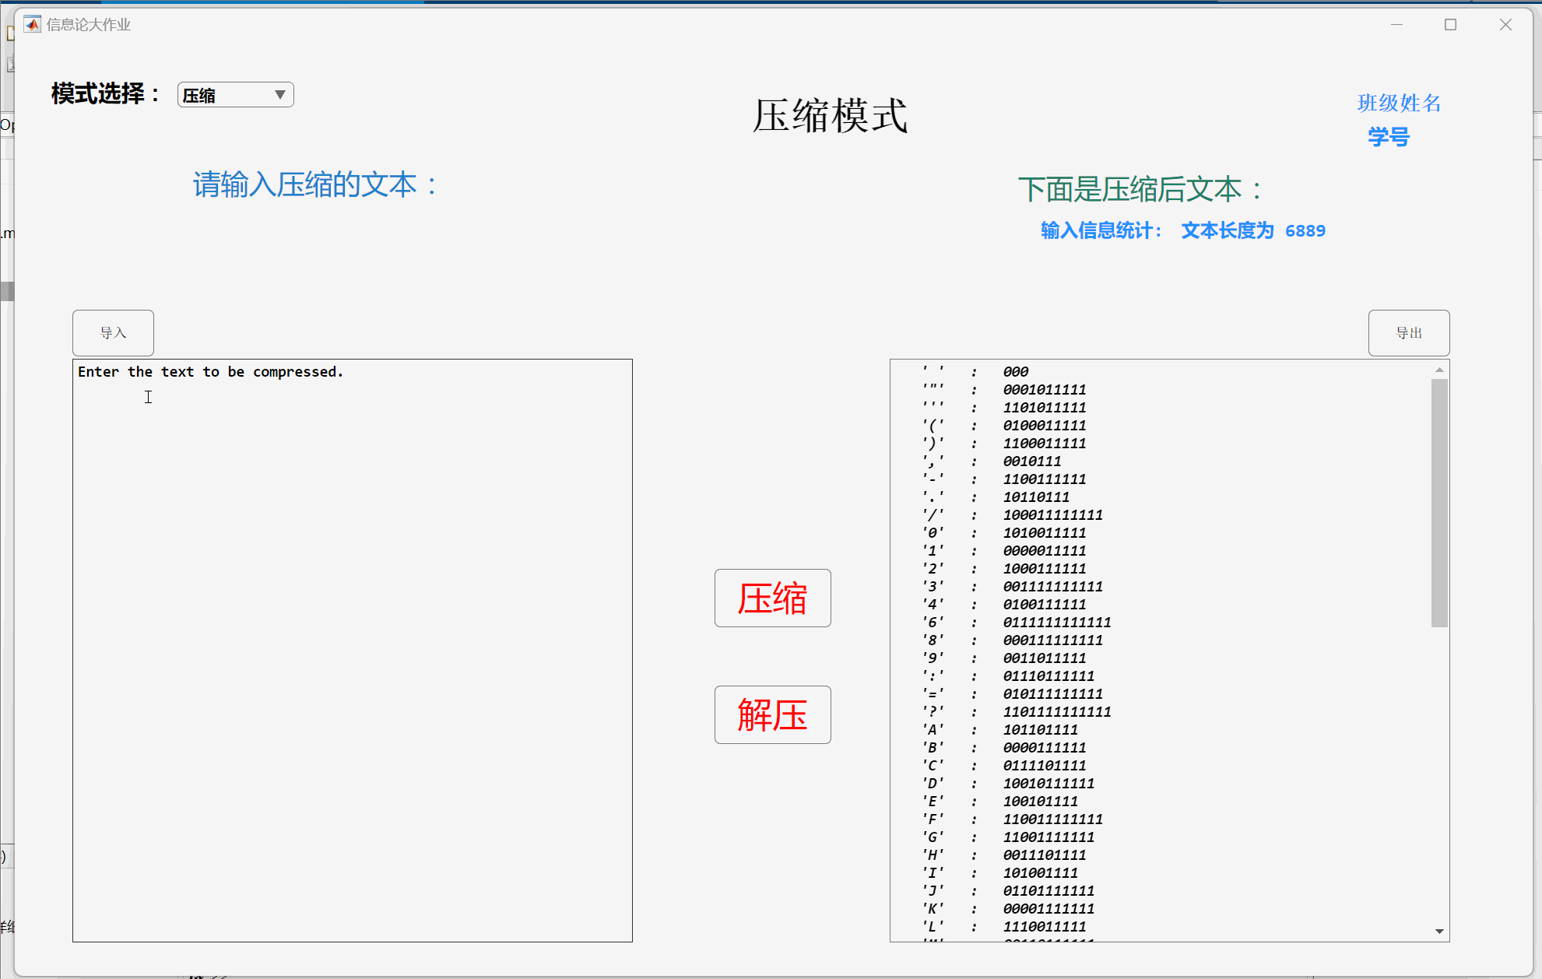This screenshot has height=979, width=1542.
Task: Click the 学号 label text
Action: [x=1389, y=137]
